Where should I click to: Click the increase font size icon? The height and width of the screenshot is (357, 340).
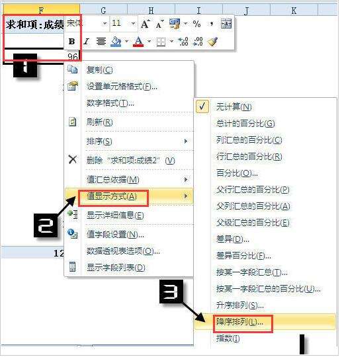pyautogui.click(x=145, y=24)
